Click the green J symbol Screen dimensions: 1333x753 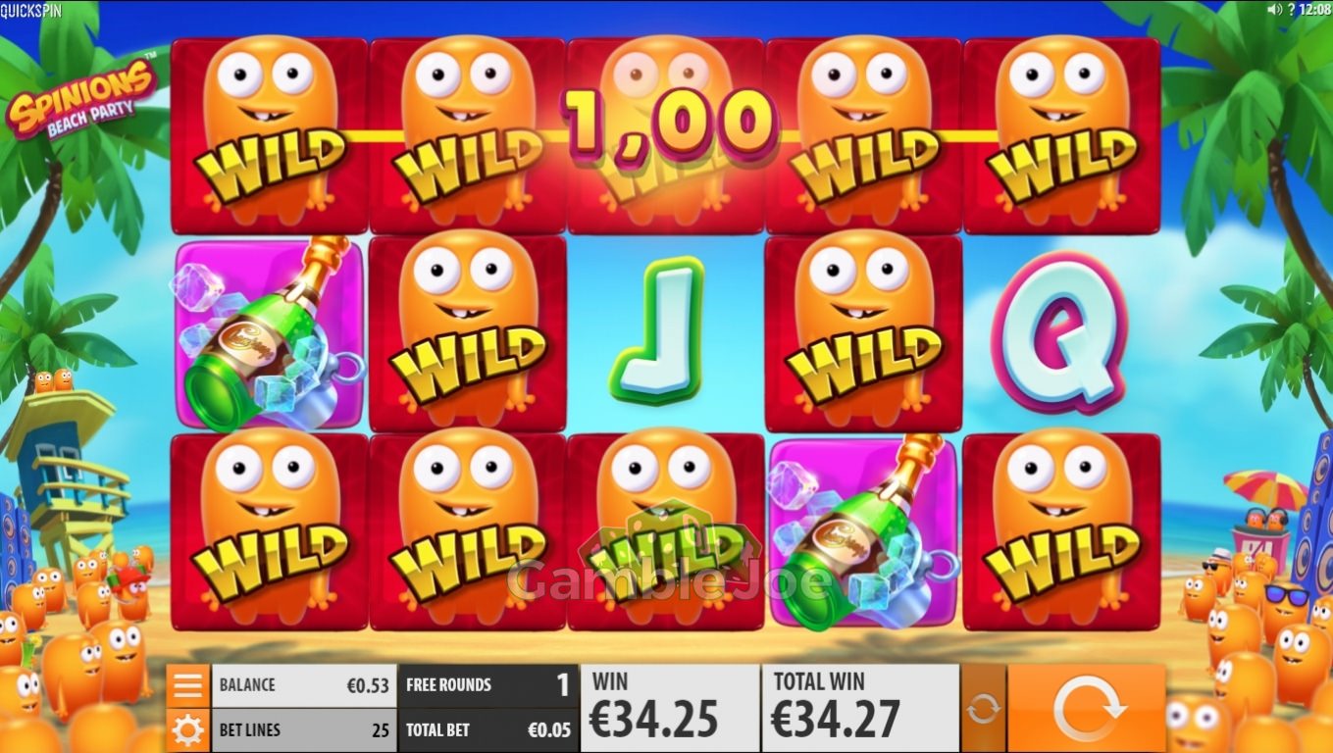[657, 330]
